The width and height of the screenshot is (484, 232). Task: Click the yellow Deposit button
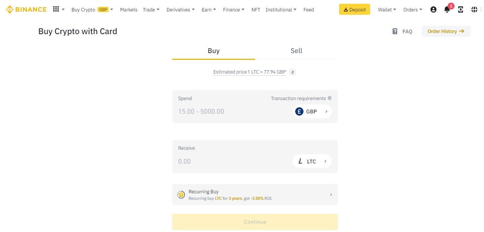355,9
